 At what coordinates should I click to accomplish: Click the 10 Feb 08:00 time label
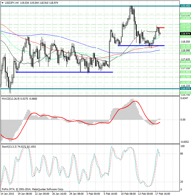(128, 194)
